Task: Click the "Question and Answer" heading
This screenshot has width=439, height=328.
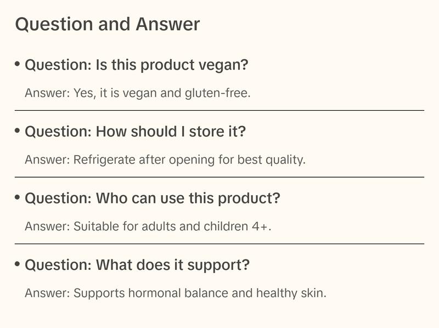Action: (108, 24)
